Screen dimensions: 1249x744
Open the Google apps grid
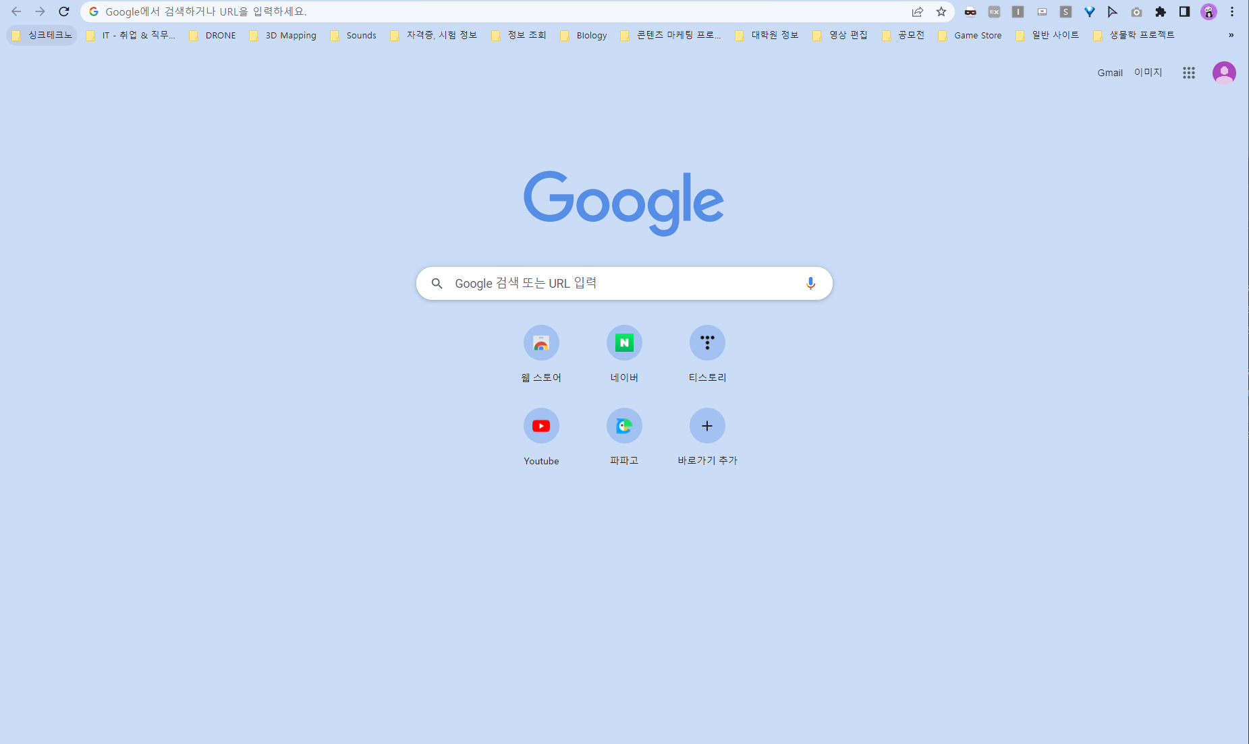tap(1189, 73)
